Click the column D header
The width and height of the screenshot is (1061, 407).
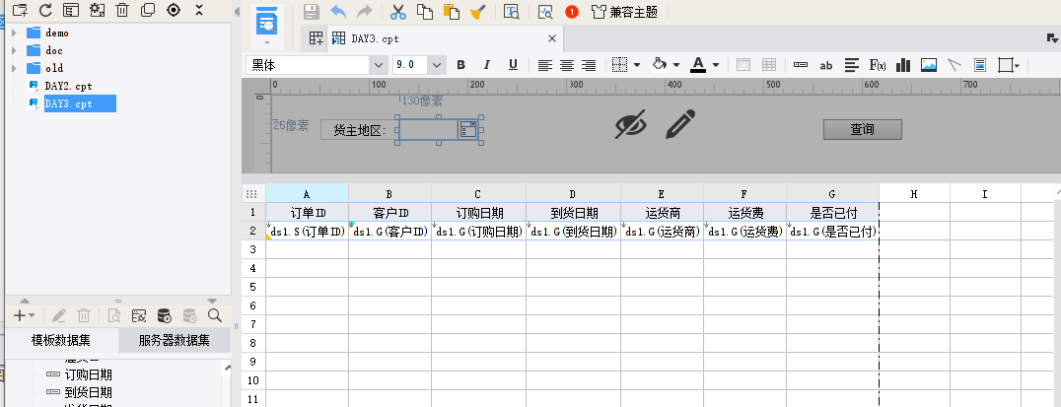[573, 193]
